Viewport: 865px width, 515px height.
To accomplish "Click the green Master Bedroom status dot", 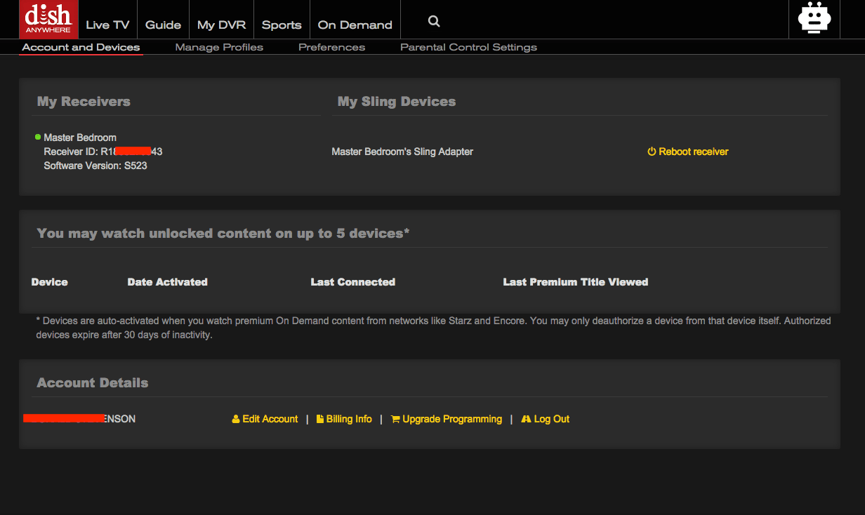I will (38, 137).
